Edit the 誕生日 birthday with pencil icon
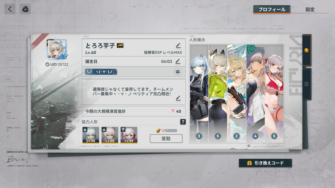The image size is (335, 188). coord(178,61)
